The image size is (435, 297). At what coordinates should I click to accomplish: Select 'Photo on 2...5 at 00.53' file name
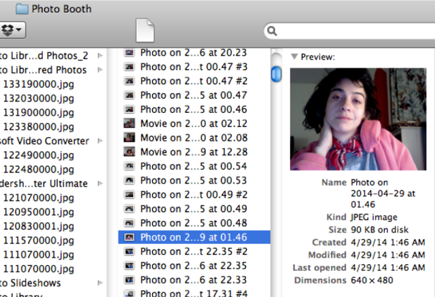click(x=194, y=180)
